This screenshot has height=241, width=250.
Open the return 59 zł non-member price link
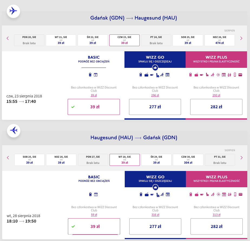click(94, 215)
